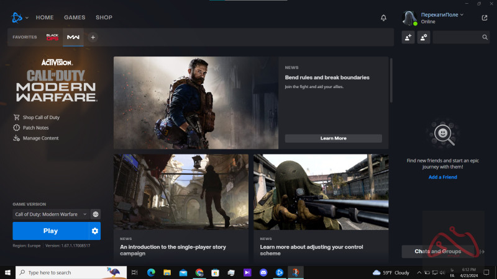The width and height of the screenshot is (497, 279).
Task: Click the friends search input field
Action: pos(457,37)
